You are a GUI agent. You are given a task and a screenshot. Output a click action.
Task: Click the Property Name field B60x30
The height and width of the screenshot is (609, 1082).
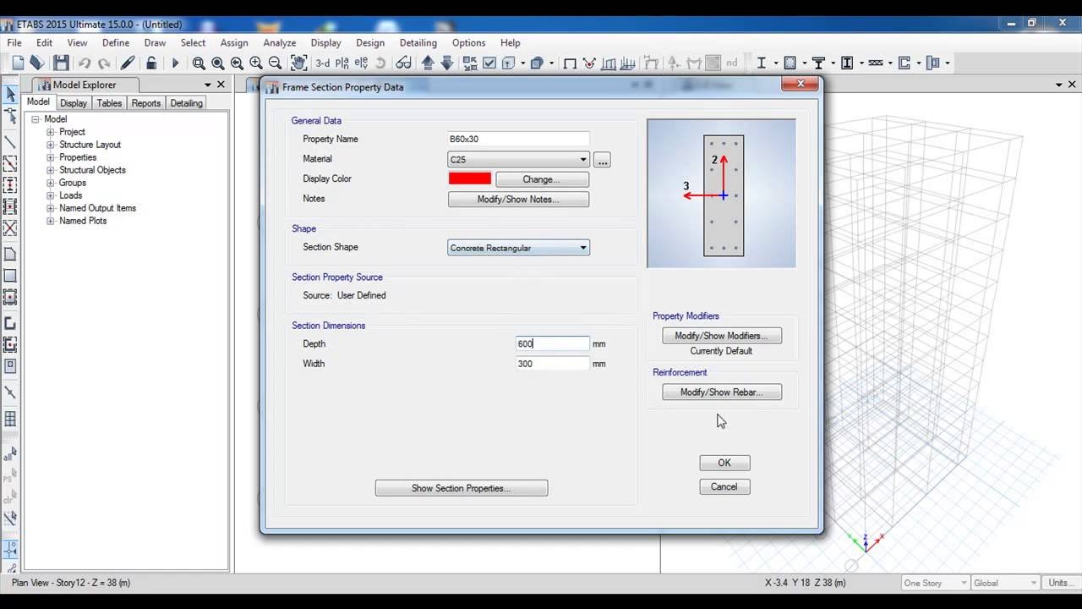(x=518, y=139)
